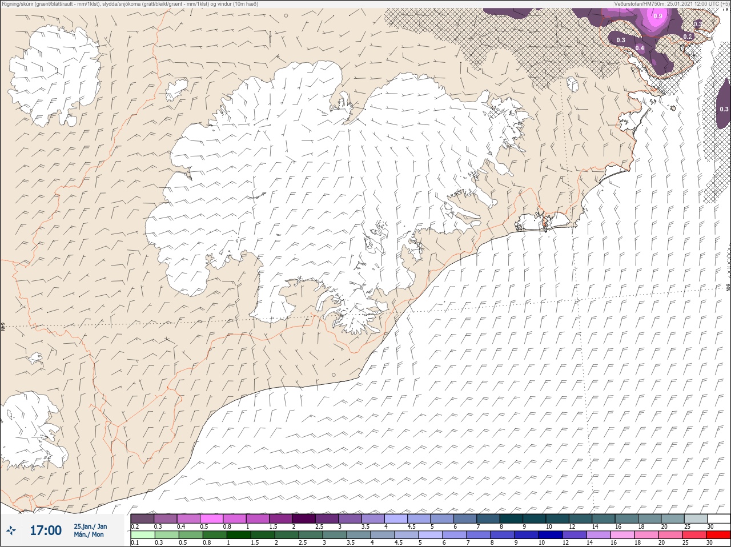The image size is (731, 547).
Task: Click the 0.4 precipitation value on the map
Action: [640, 49]
